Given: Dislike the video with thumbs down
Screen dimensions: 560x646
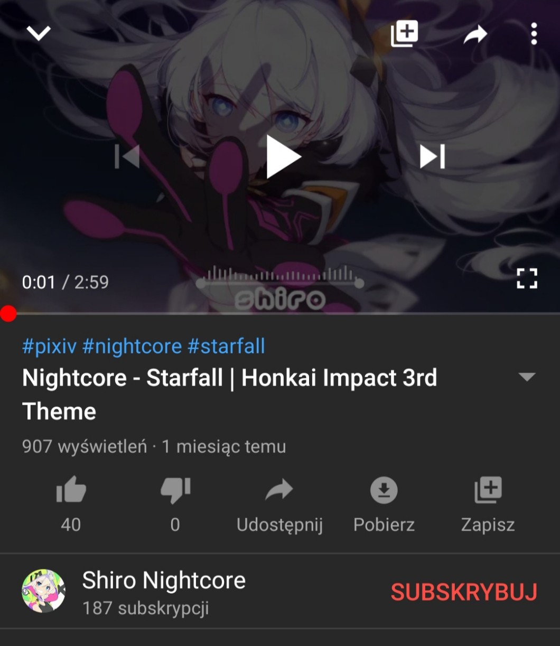Looking at the screenshot, I should (x=175, y=490).
